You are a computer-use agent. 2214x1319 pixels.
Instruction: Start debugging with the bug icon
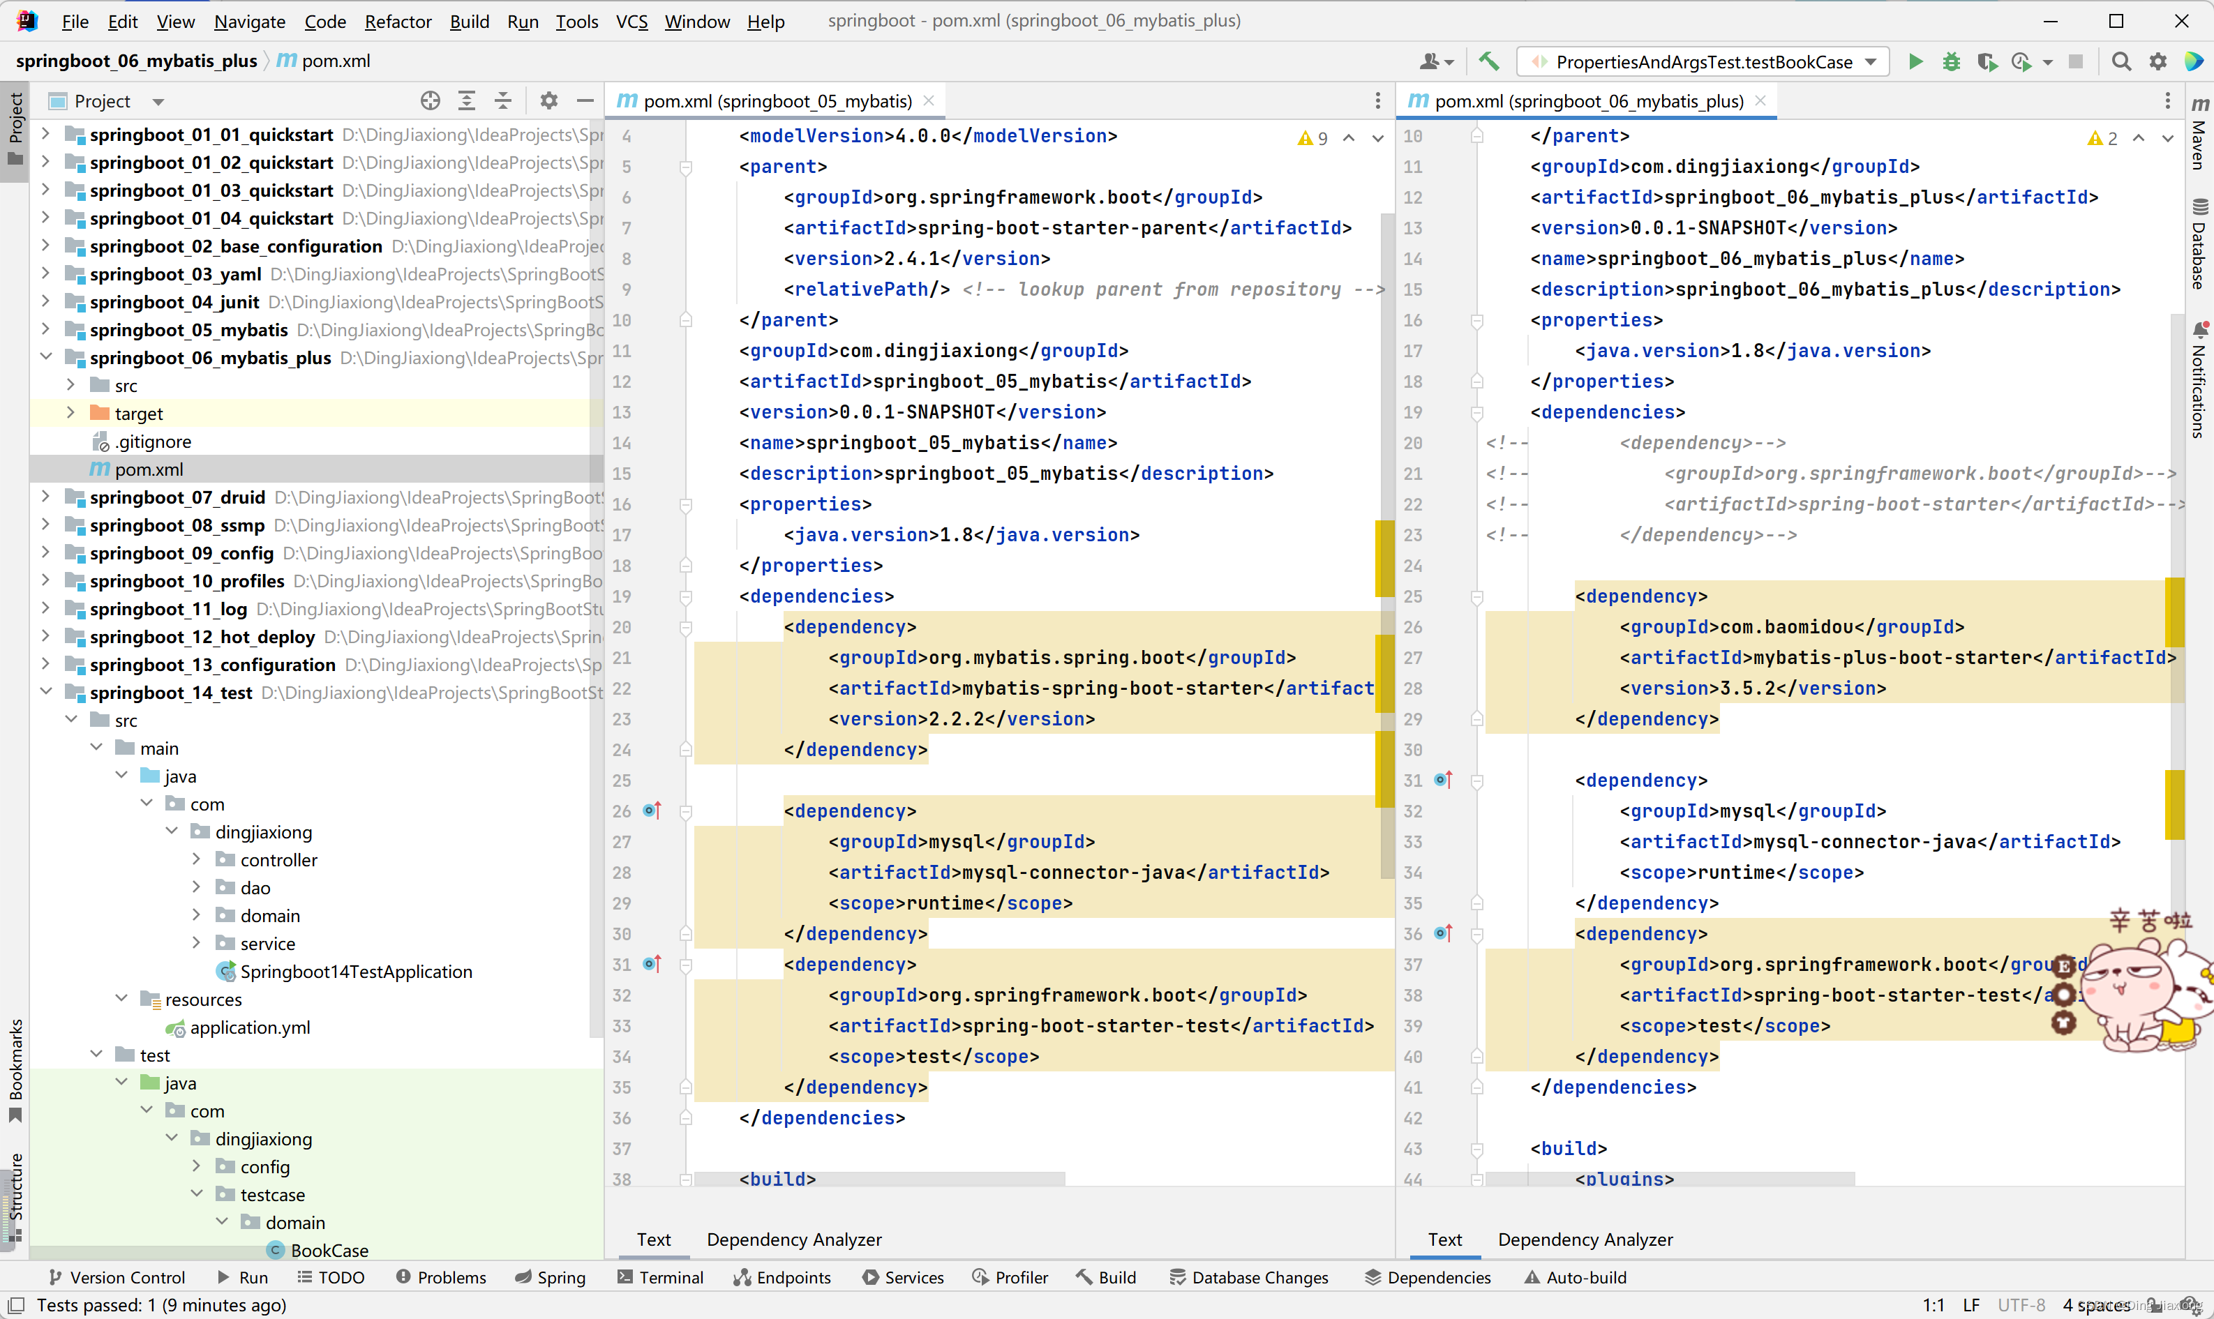(1951, 61)
